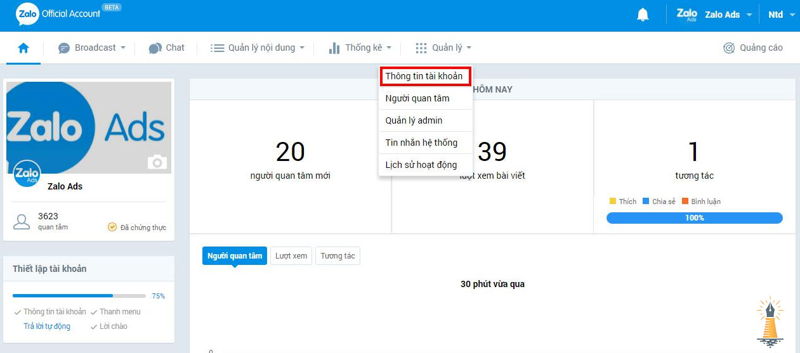Click the Quản lý grid icon
The height and width of the screenshot is (353, 800).
(x=421, y=48)
